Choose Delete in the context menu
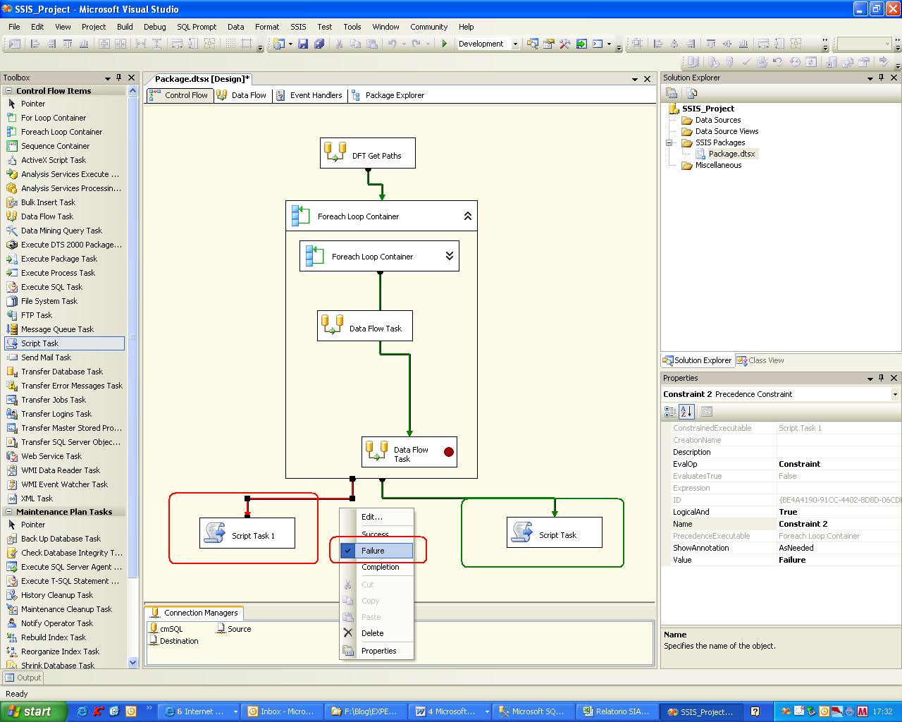902x722 pixels. coord(377,633)
